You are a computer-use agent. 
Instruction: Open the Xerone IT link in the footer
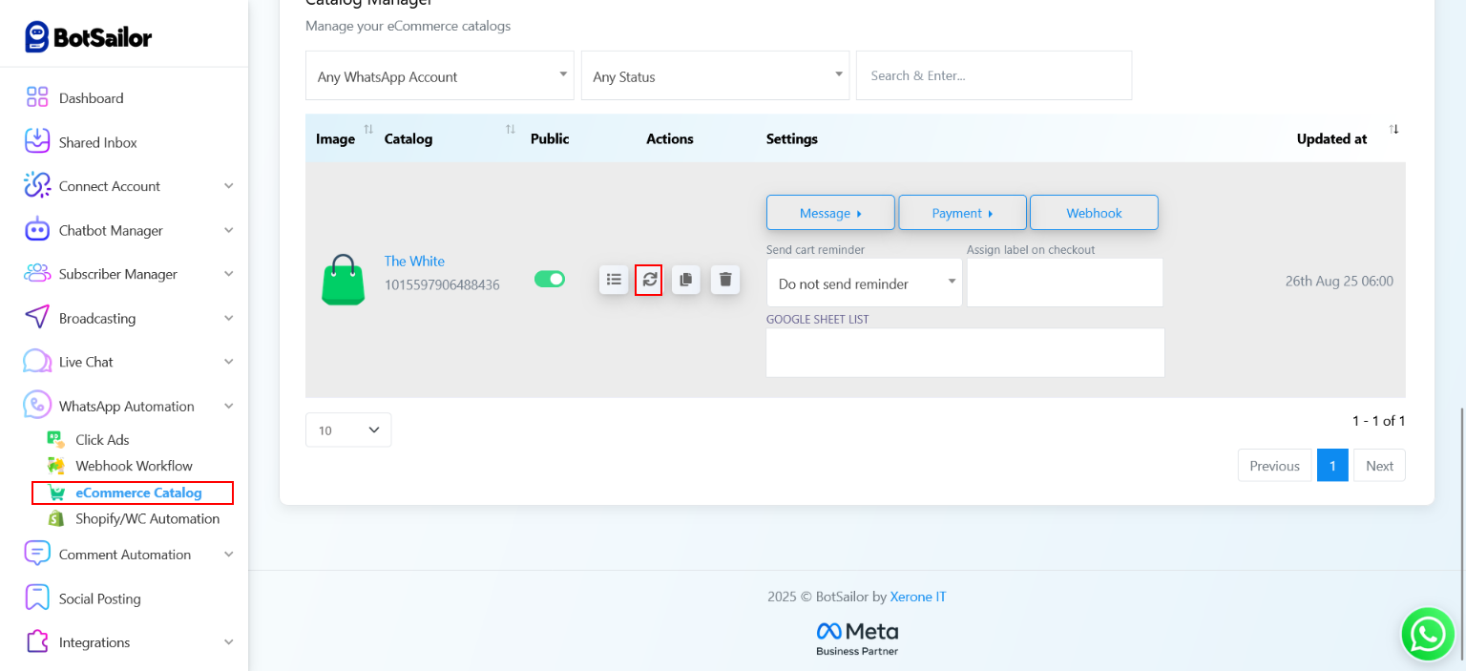pyautogui.click(x=916, y=596)
